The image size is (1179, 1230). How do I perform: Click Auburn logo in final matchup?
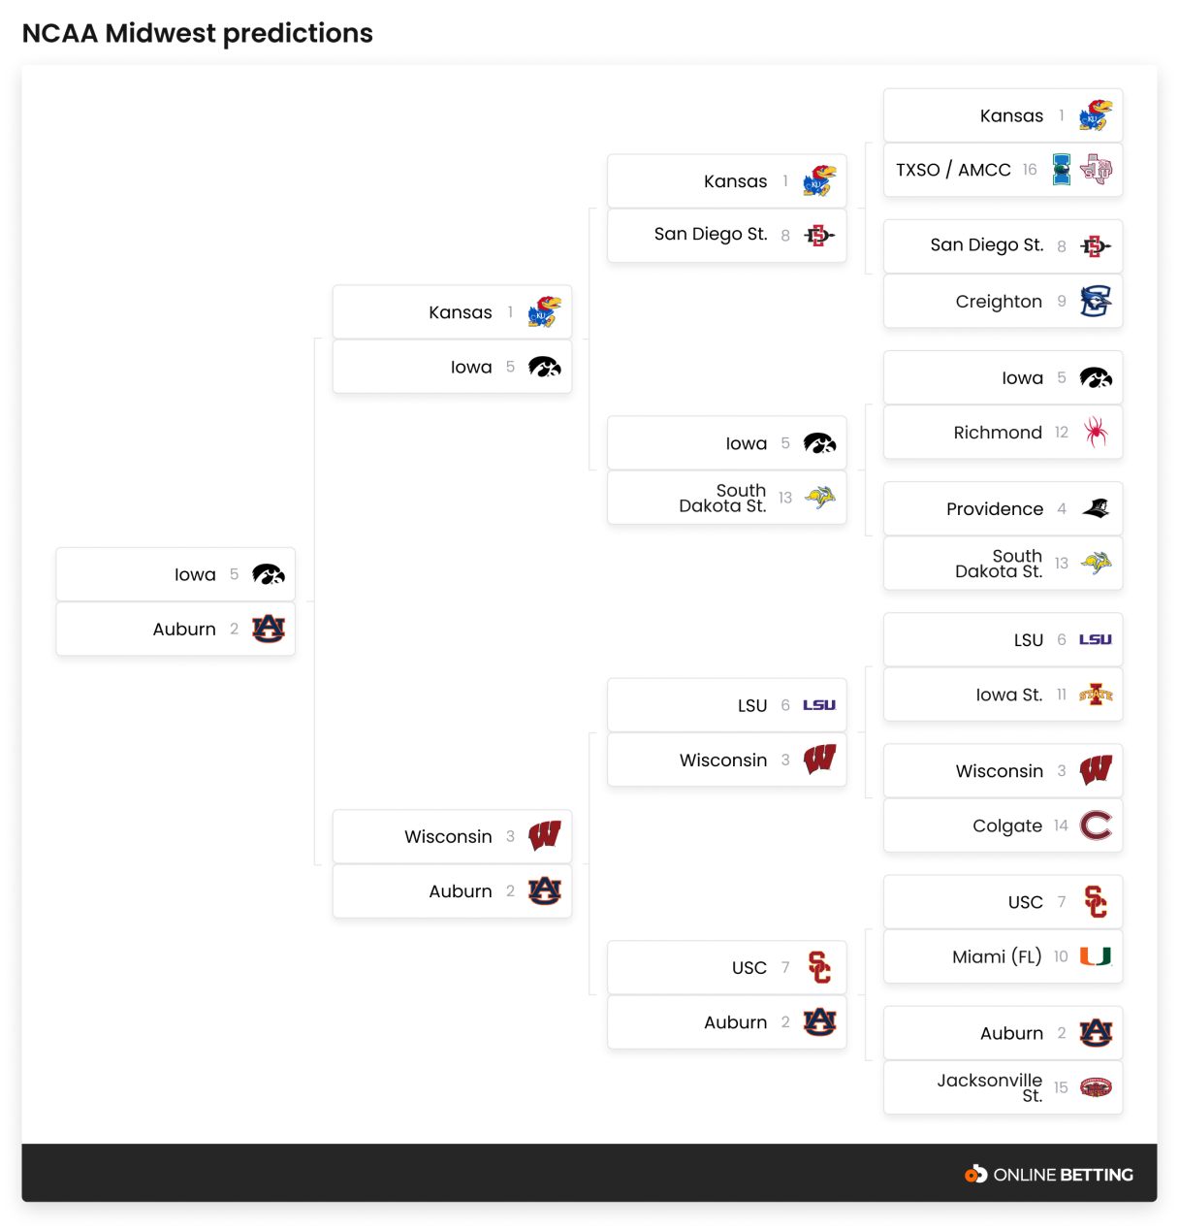pos(269,630)
